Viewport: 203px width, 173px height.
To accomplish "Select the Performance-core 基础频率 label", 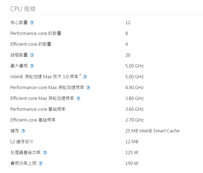I will (x=38, y=109).
